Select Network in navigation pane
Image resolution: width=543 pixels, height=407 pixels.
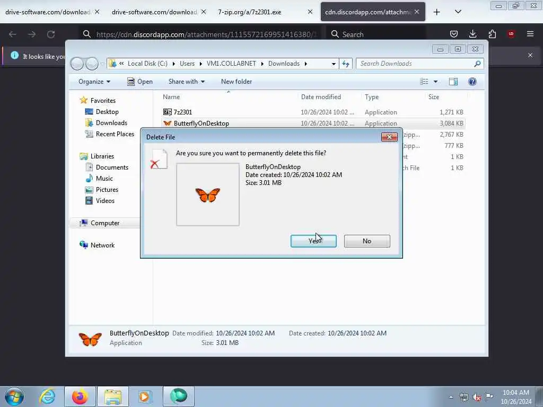tap(102, 245)
